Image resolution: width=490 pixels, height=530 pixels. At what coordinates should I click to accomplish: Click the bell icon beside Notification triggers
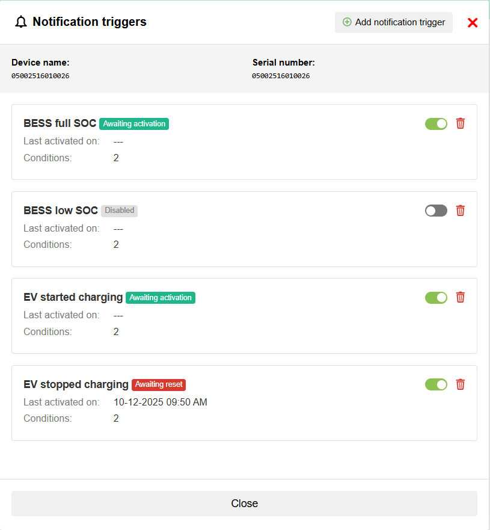pos(22,22)
